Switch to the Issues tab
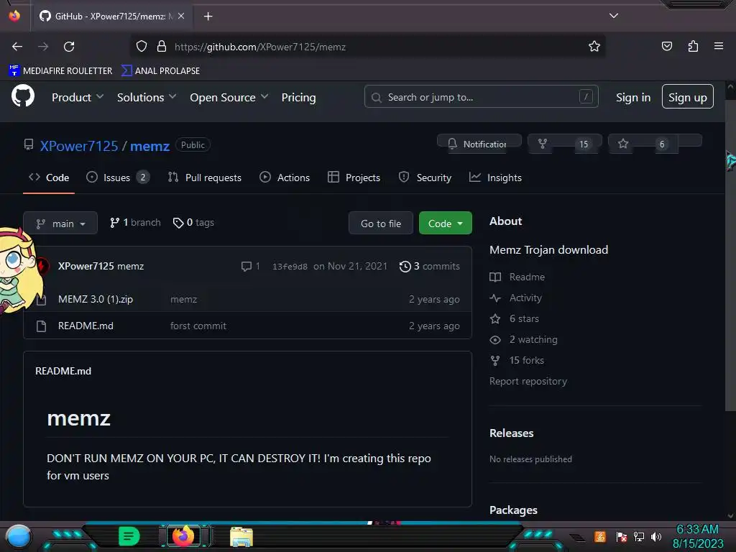736x552 pixels. pyautogui.click(x=118, y=178)
